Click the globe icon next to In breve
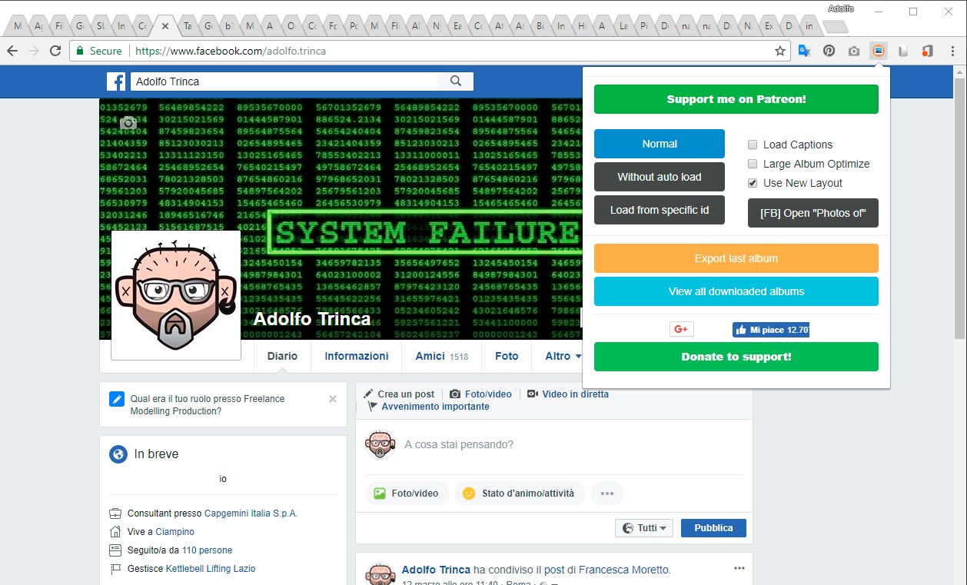The width and height of the screenshot is (967, 585). 118,454
